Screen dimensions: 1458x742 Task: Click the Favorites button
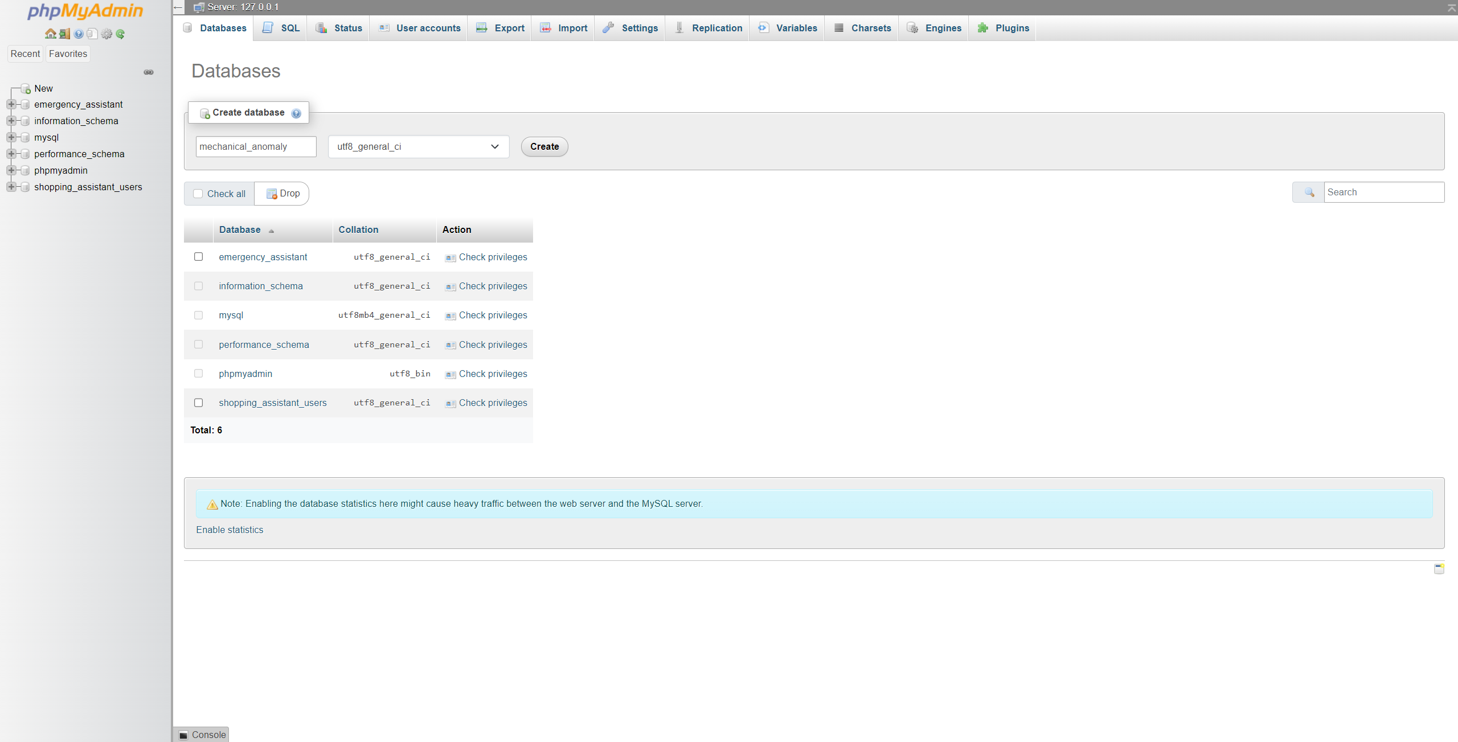click(x=68, y=54)
